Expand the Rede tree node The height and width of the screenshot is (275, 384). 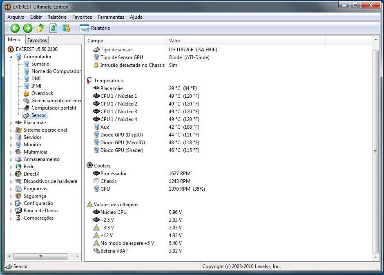(11, 167)
